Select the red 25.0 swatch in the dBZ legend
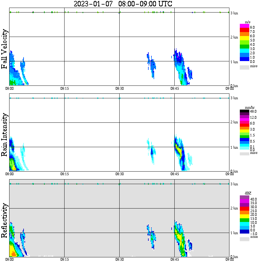260x265 pixels. pos(244,209)
